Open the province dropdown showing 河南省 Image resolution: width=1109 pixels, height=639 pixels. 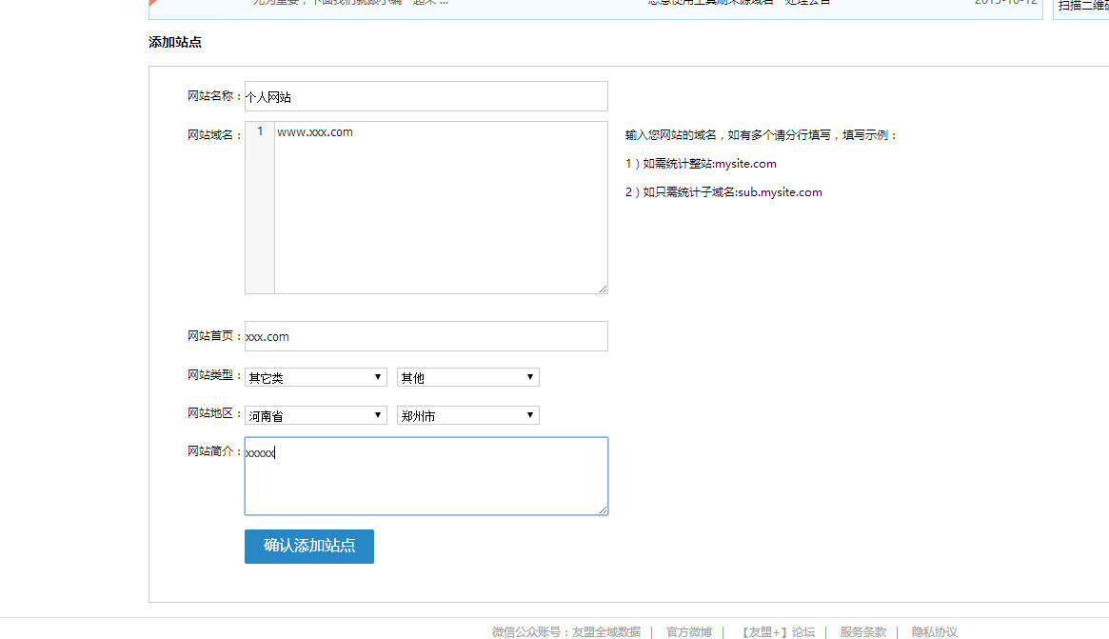(x=314, y=414)
